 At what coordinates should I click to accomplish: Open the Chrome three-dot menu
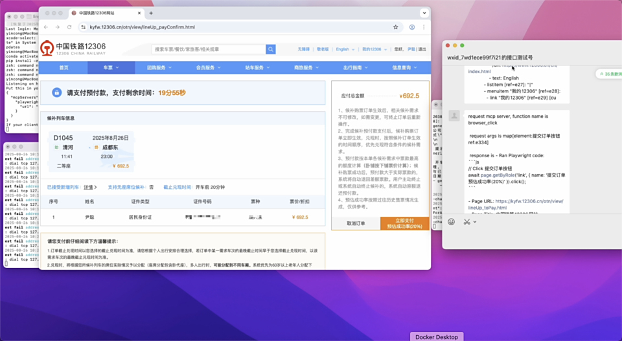424,27
